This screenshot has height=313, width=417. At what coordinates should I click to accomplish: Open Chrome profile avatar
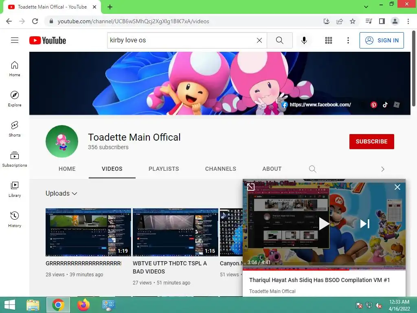395,21
